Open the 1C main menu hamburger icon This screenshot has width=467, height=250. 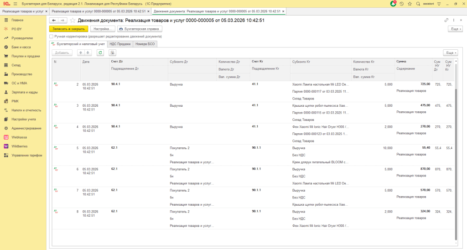15,4
